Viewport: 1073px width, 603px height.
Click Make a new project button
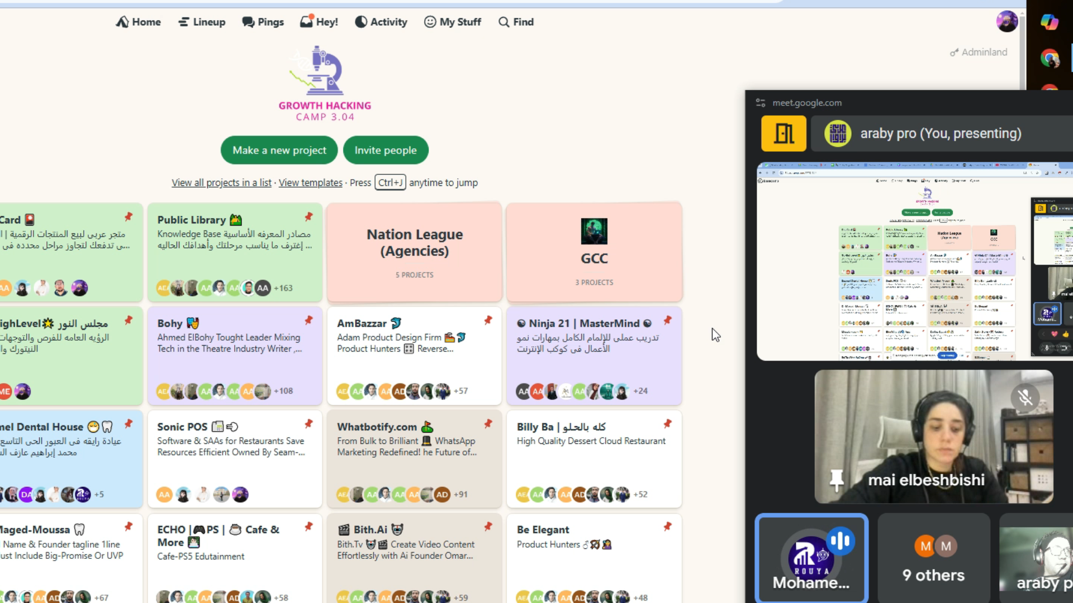pos(279,150)
